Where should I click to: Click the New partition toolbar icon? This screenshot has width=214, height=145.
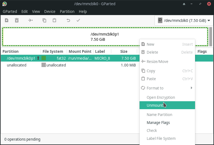7,21
